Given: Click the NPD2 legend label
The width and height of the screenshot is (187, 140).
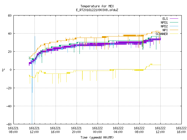Looking at the screenshot, I should 164,26.
